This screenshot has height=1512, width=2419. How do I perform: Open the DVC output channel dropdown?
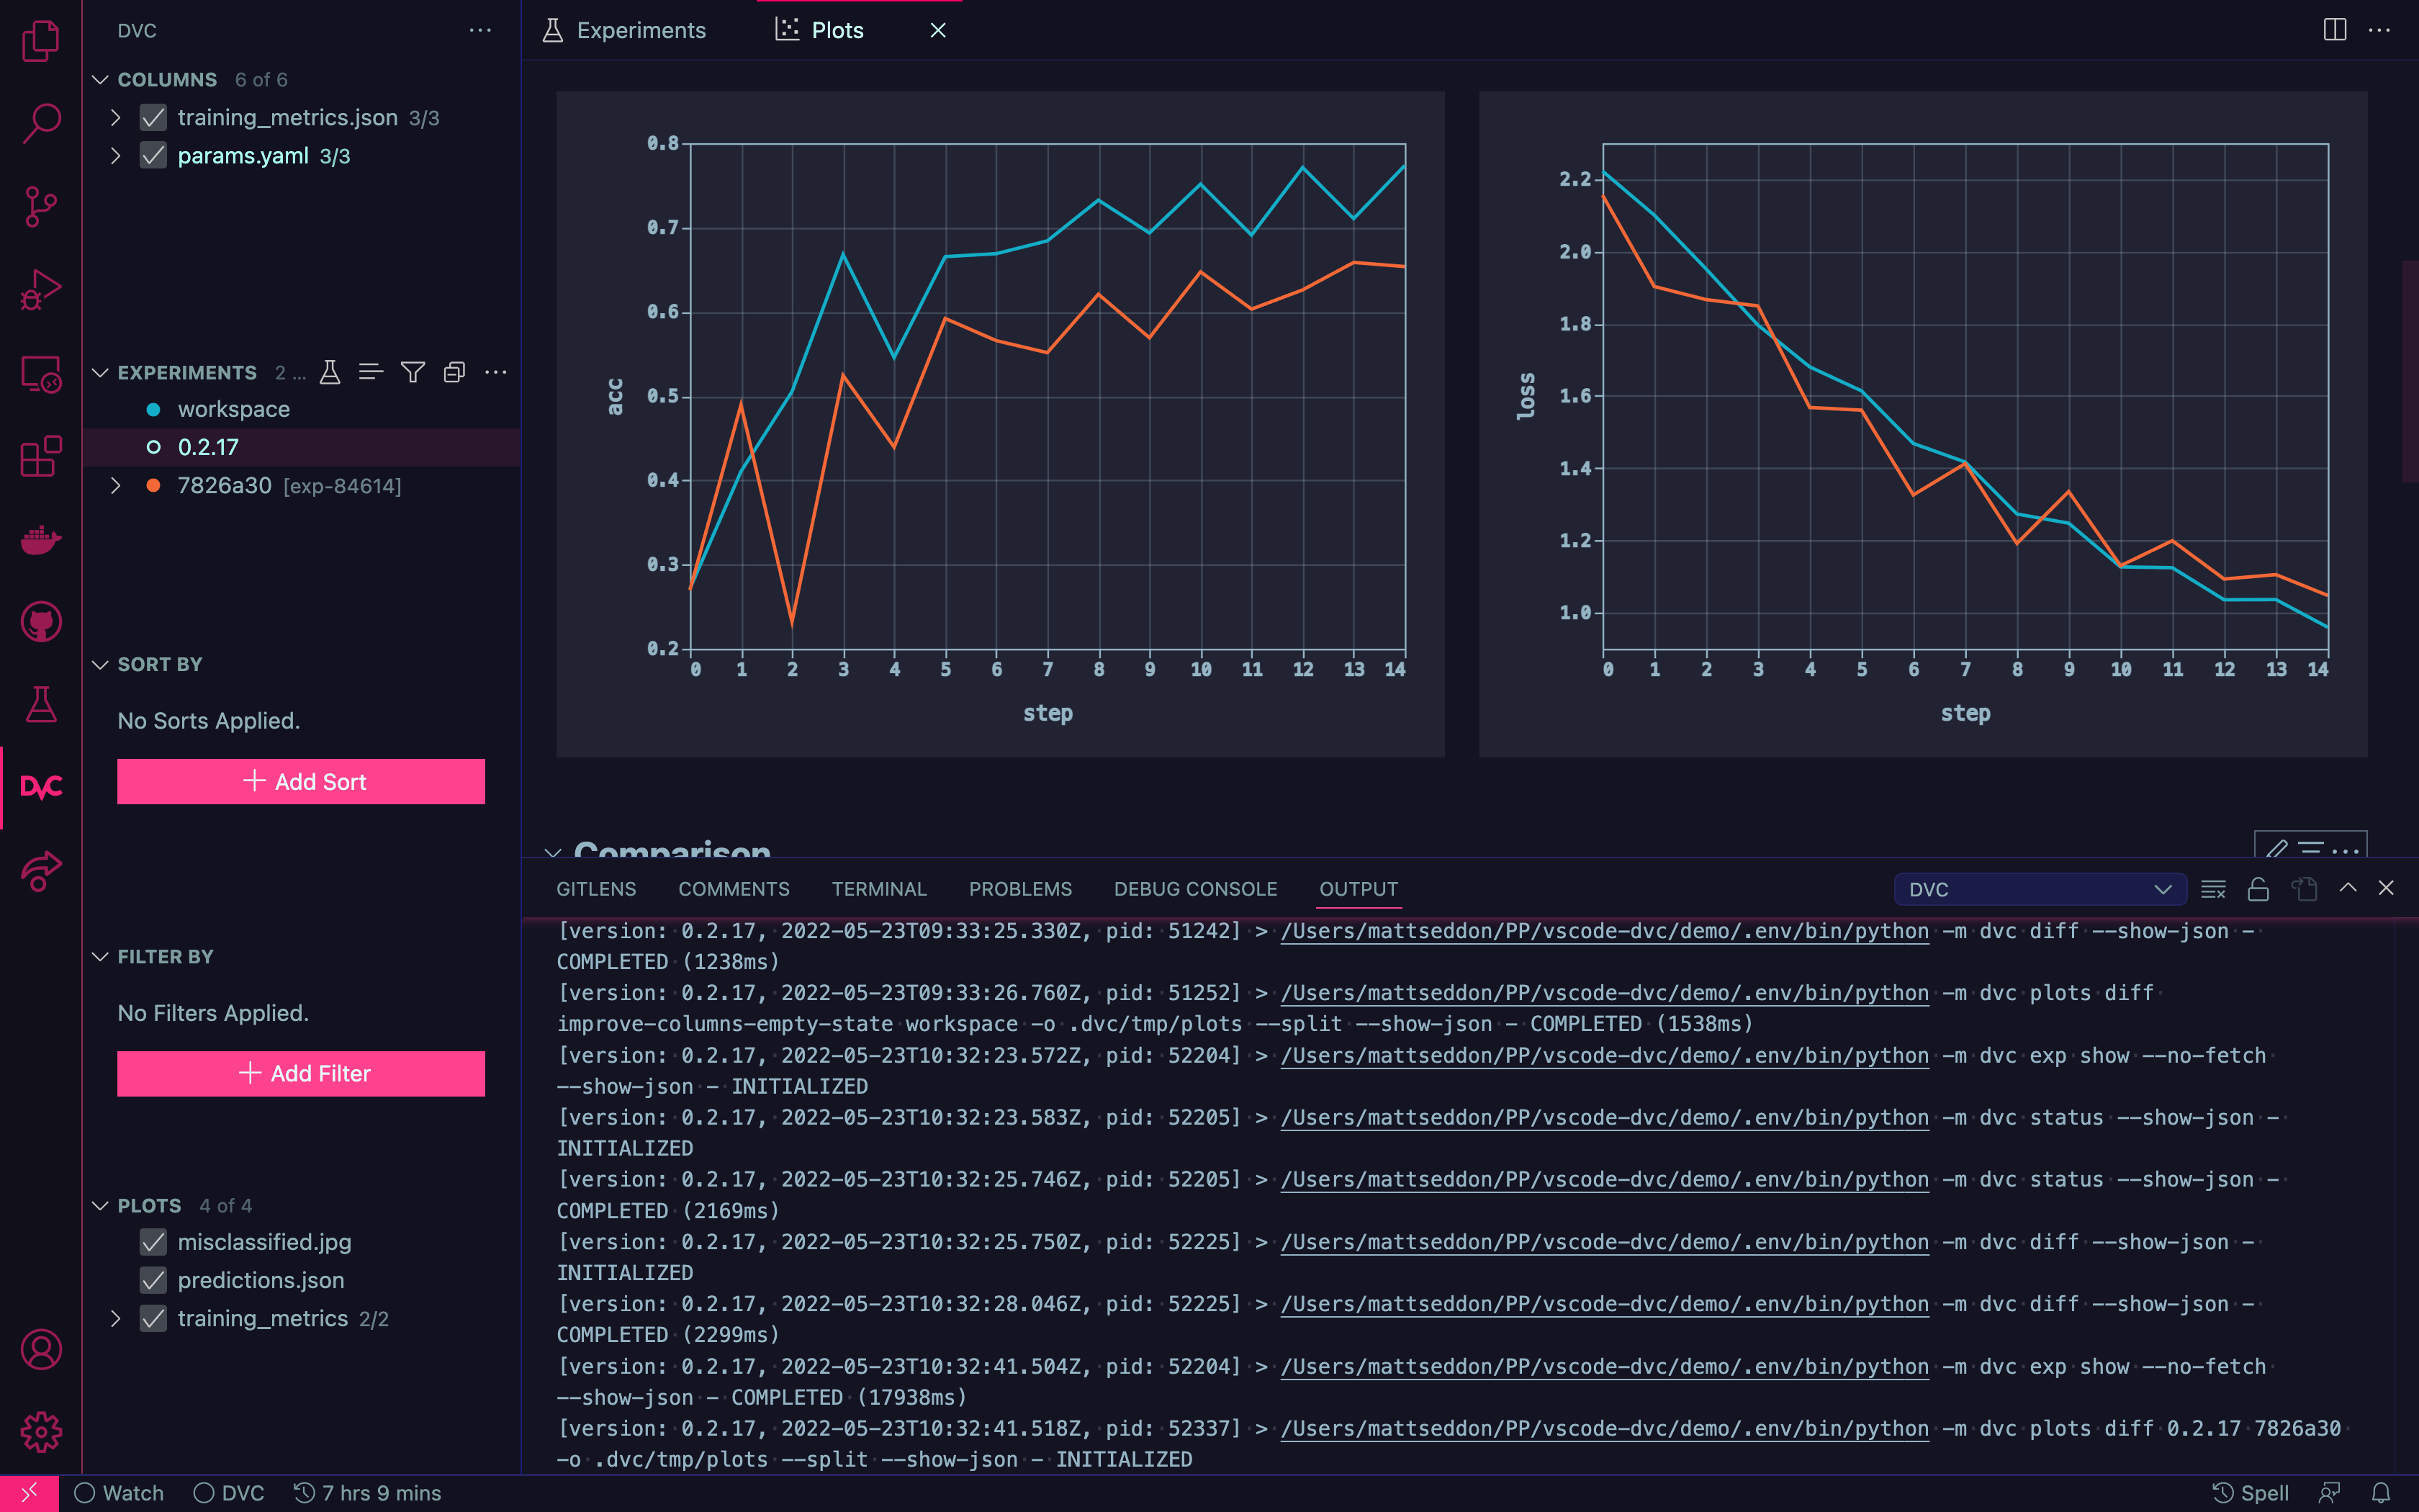2039,889
